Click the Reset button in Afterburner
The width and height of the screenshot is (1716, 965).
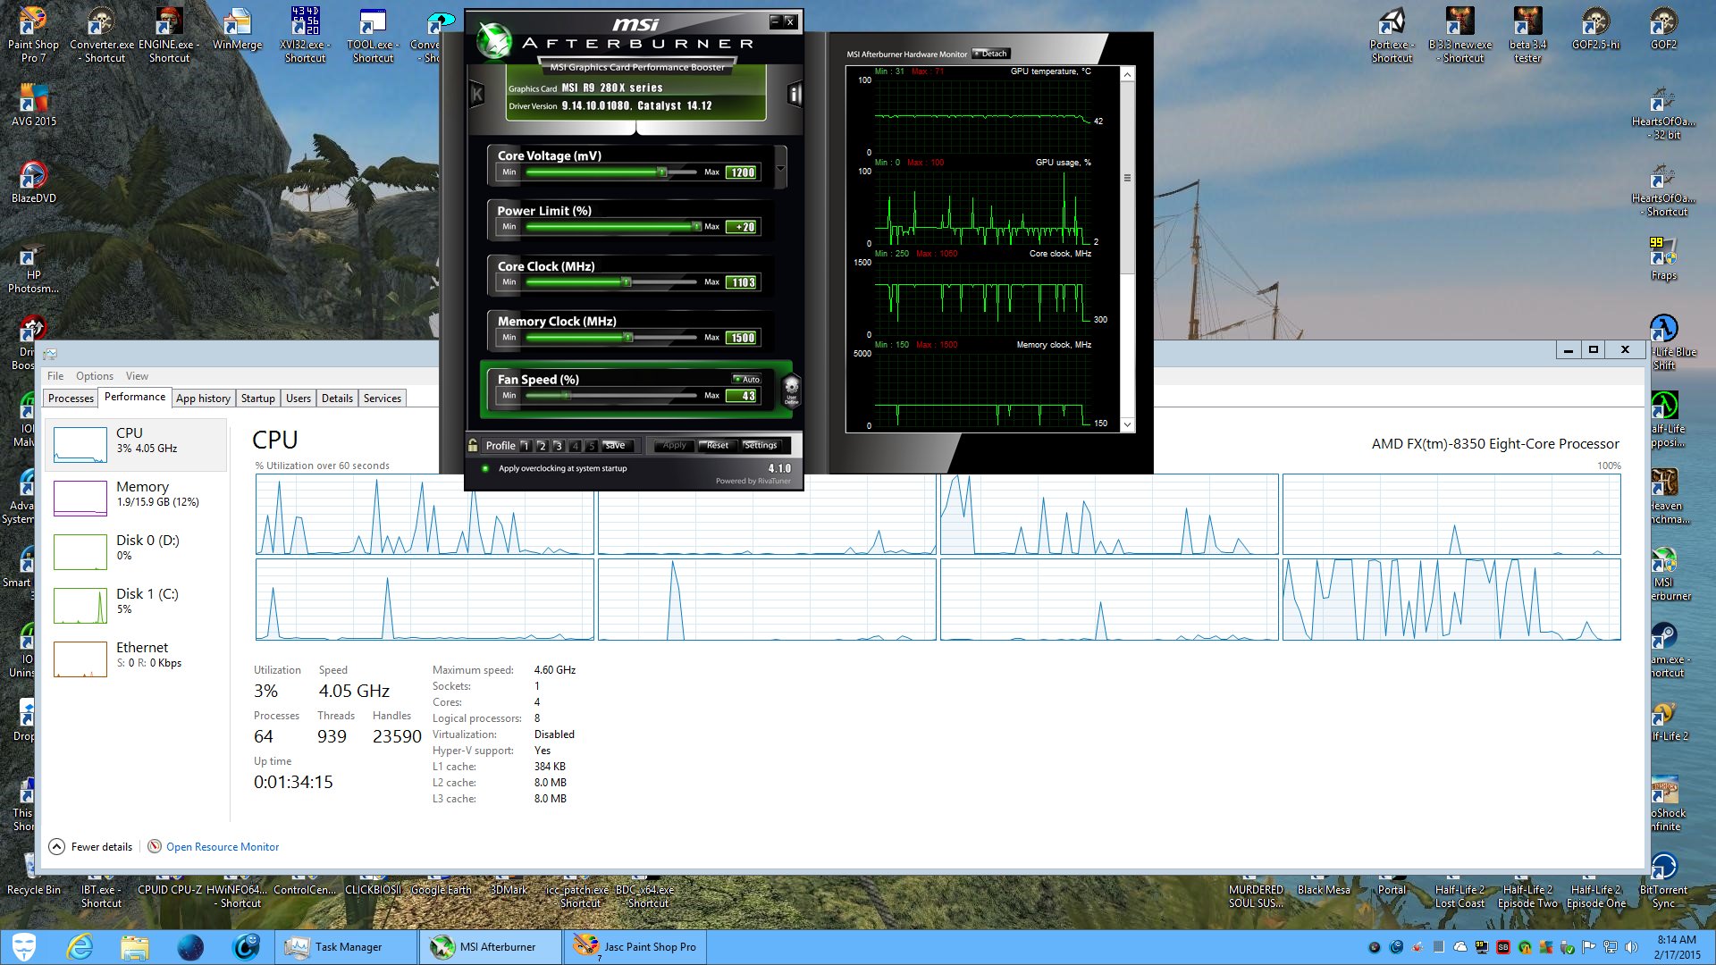pos(717,445)
